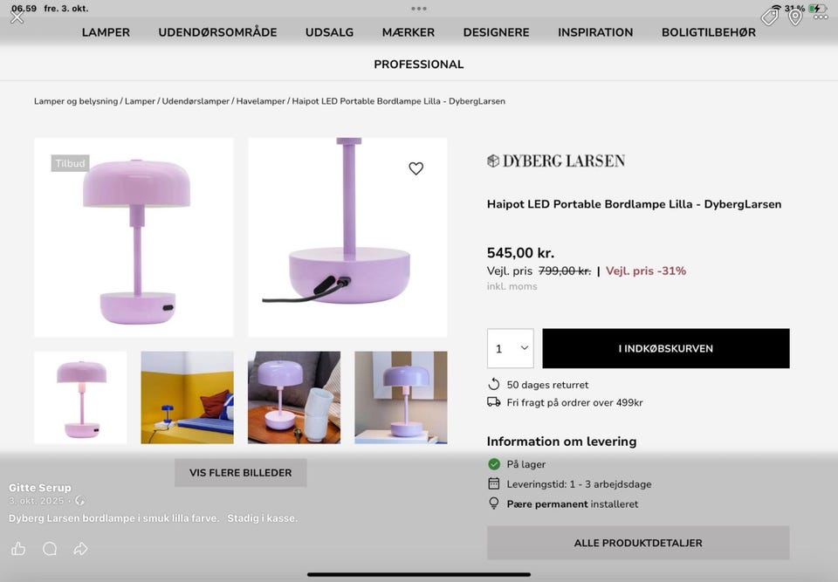The width and height of the screenshot is (838, 582).
Task: Add to cart with I INDKØBSKURVEN
Action: click(x=666, y=348)
